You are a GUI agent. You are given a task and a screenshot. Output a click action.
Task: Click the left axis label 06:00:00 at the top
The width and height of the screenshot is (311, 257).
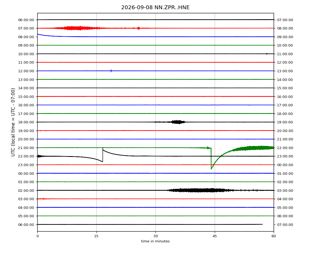[x=26, y=20]
